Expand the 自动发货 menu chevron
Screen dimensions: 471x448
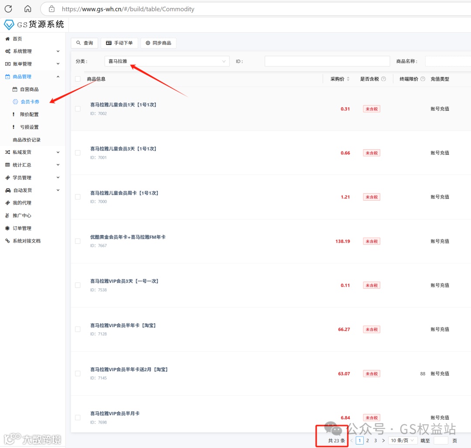pyautogui.click(x=58, y=190)
